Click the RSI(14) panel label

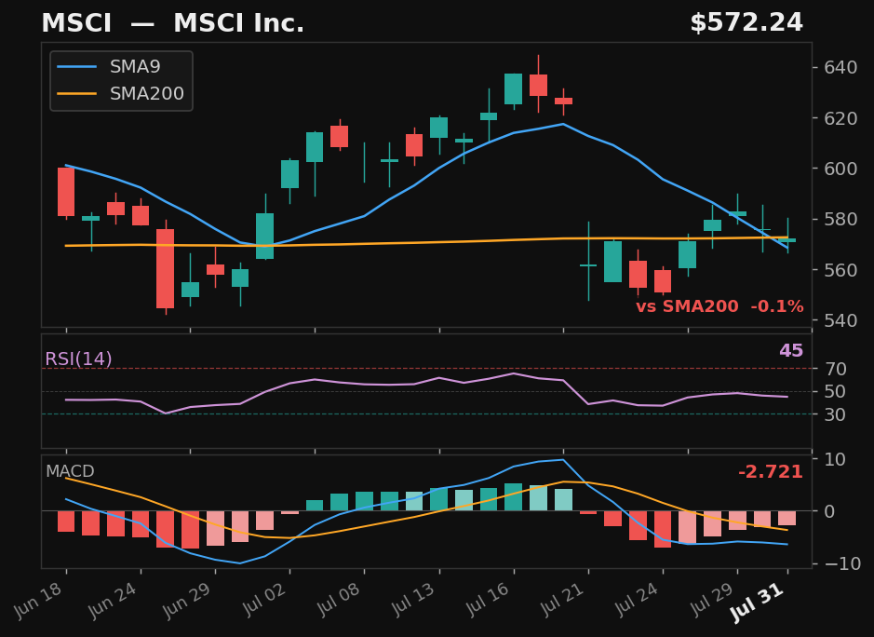(x=78, y=359)
